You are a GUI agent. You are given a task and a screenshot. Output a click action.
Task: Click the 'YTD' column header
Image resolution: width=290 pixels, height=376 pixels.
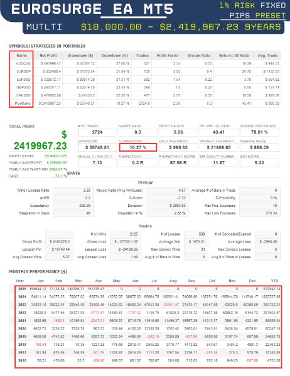(x=274, y=281)
